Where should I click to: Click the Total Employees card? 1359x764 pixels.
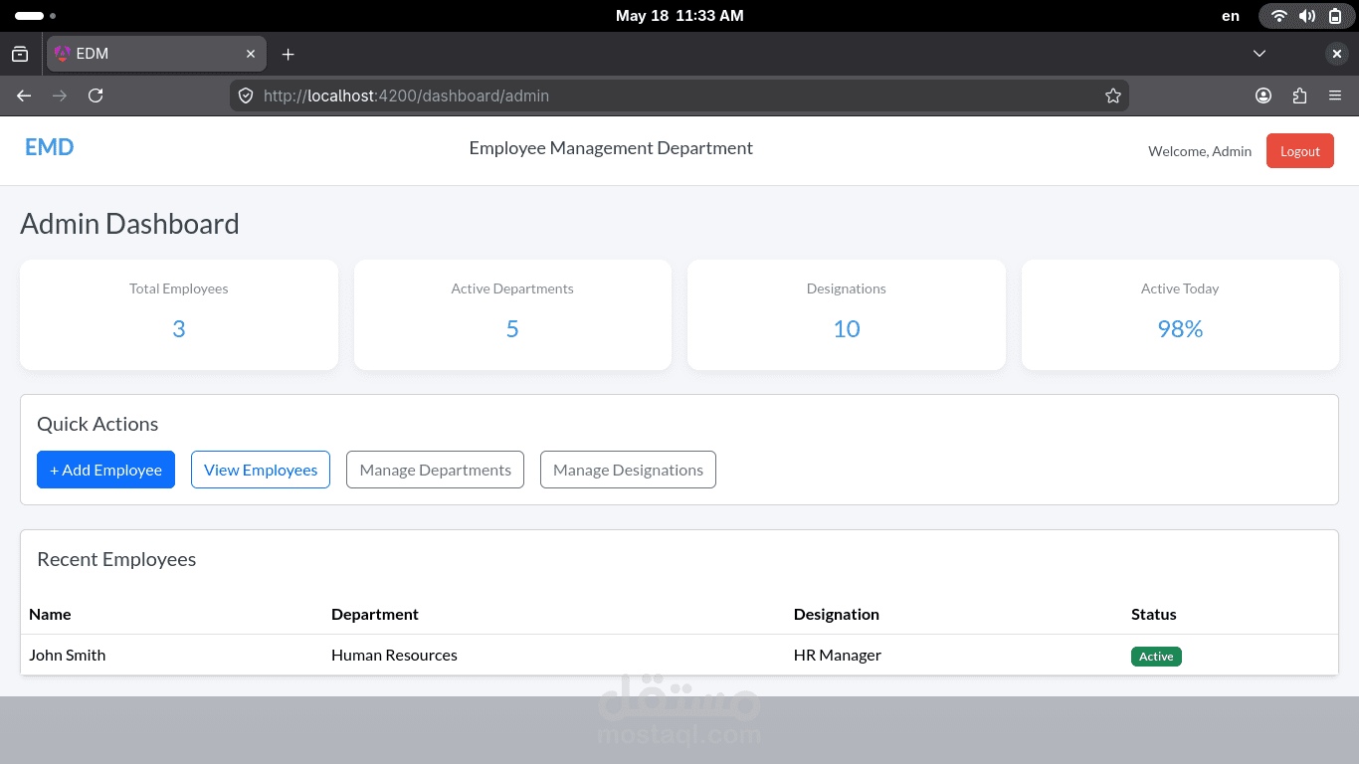point(179,314)
